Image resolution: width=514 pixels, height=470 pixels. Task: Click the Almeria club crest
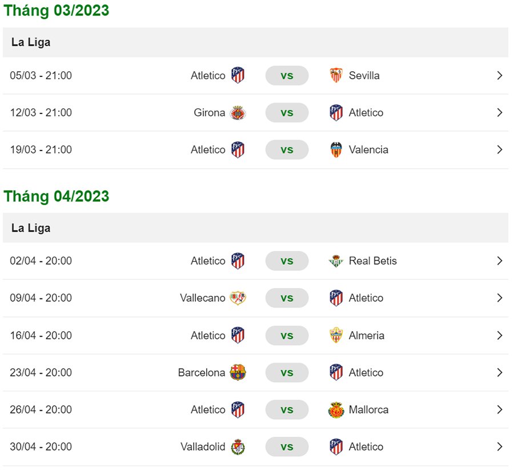(336, 335)
